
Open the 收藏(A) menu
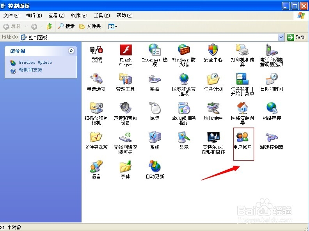79,16
